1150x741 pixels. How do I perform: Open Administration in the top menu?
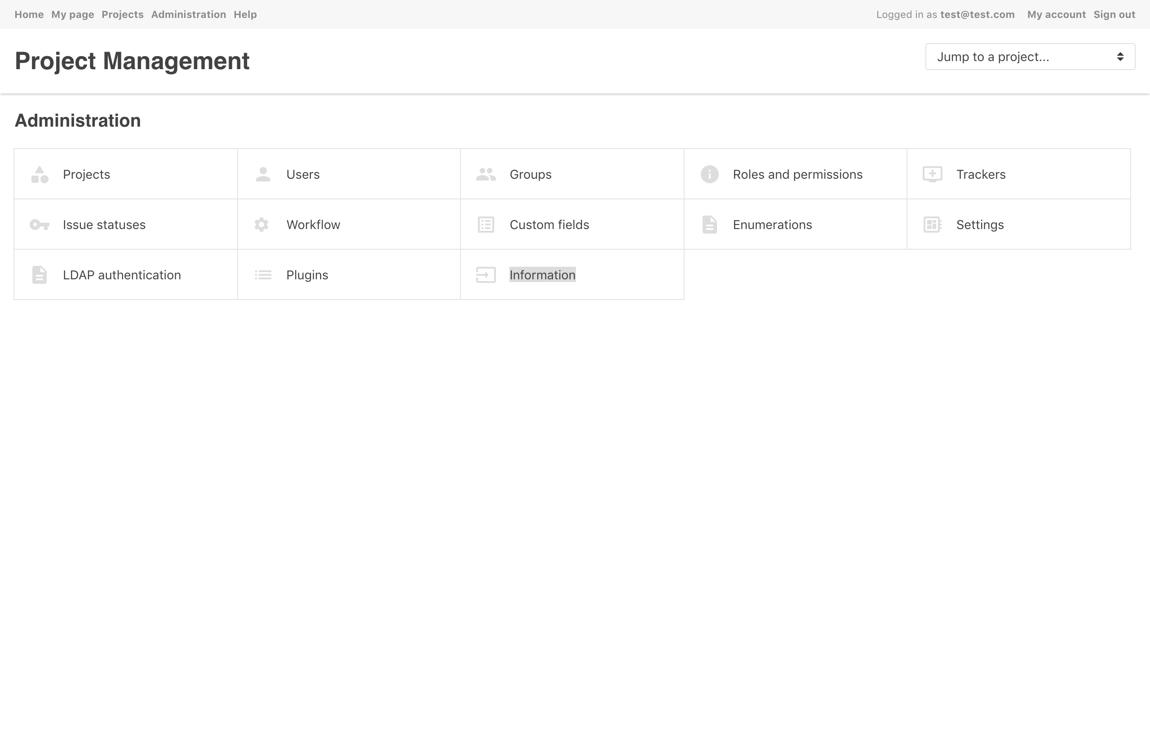point(188,14)
